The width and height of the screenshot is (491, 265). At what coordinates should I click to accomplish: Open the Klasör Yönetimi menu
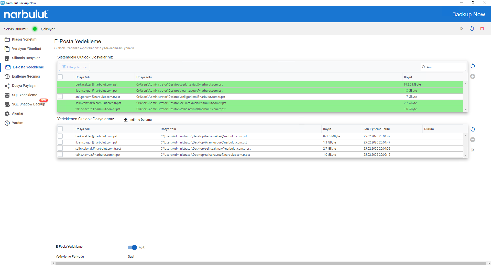(x=25, y=39)
